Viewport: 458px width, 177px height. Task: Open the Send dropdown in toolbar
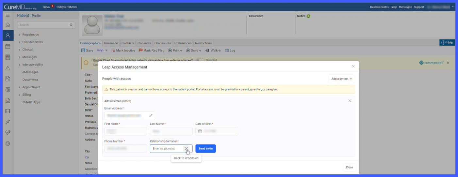pyautogui.click(x=194, y=51)
